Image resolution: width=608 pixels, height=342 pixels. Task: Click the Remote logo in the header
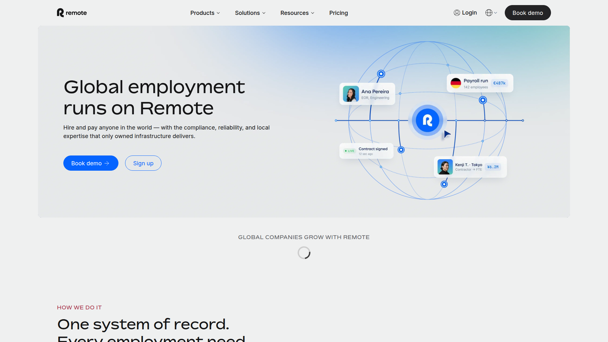(72, 13)
